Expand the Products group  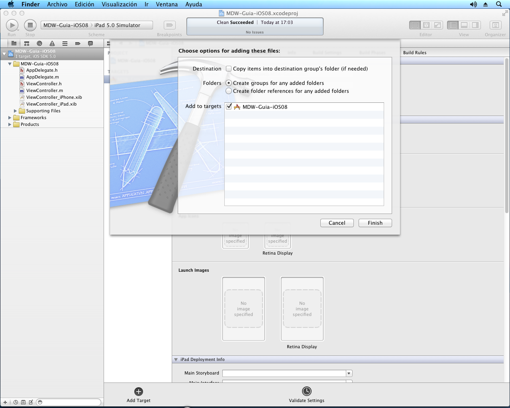pyautogui.click(x=10, y=124)
